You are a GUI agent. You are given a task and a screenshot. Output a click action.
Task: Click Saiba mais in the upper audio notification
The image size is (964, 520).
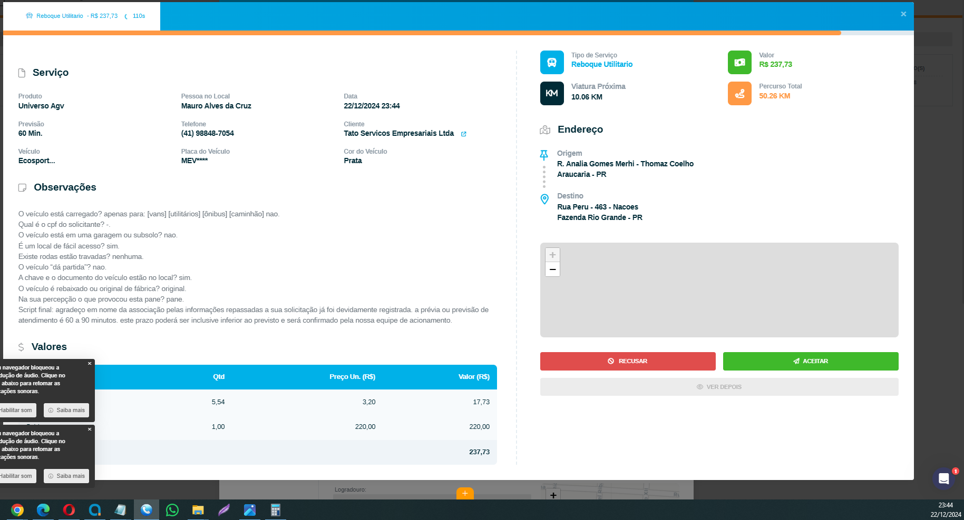point(66,410)
